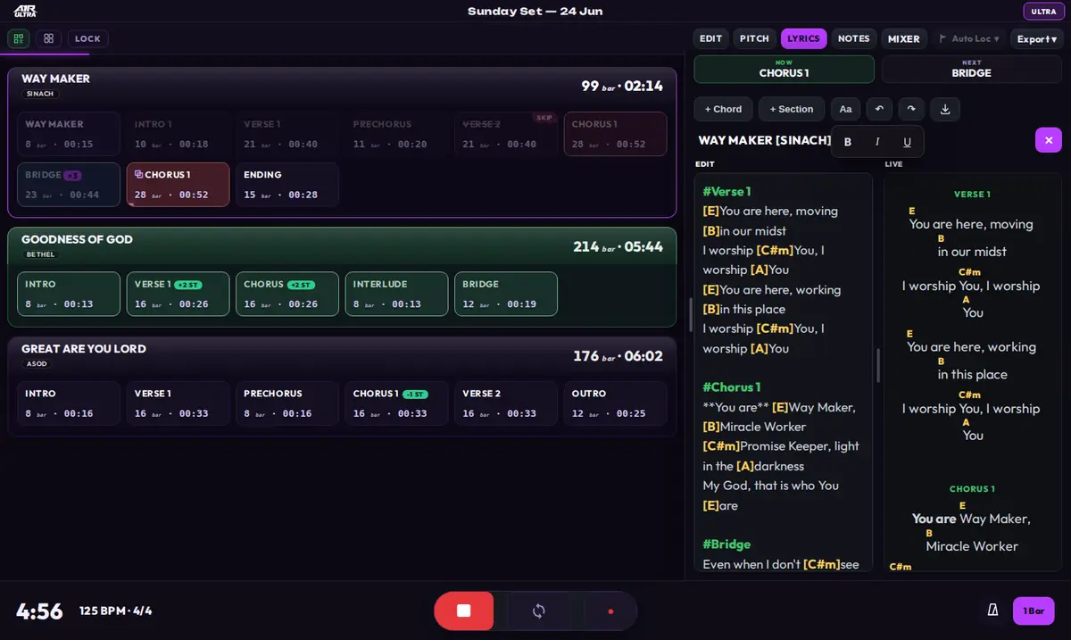The image size is (1071, 640).
Task: Toggle the SKIP badge on Verse 2
Action: coord(544,118)
